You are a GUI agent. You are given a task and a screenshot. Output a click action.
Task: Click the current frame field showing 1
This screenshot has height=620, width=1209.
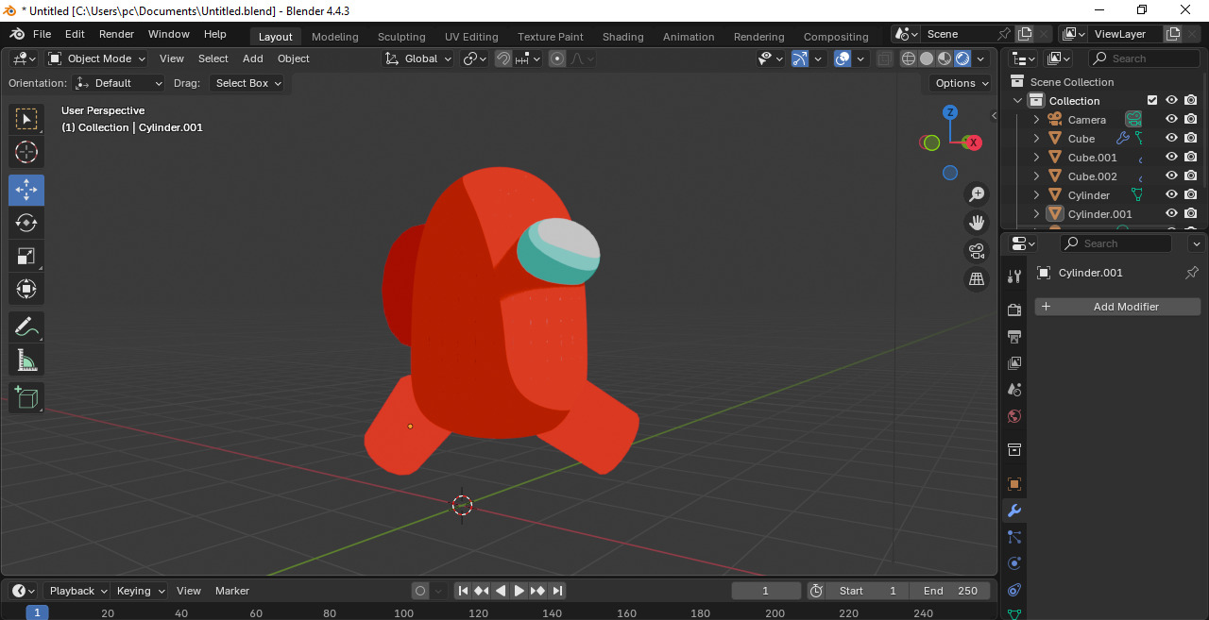click(765, 591)
